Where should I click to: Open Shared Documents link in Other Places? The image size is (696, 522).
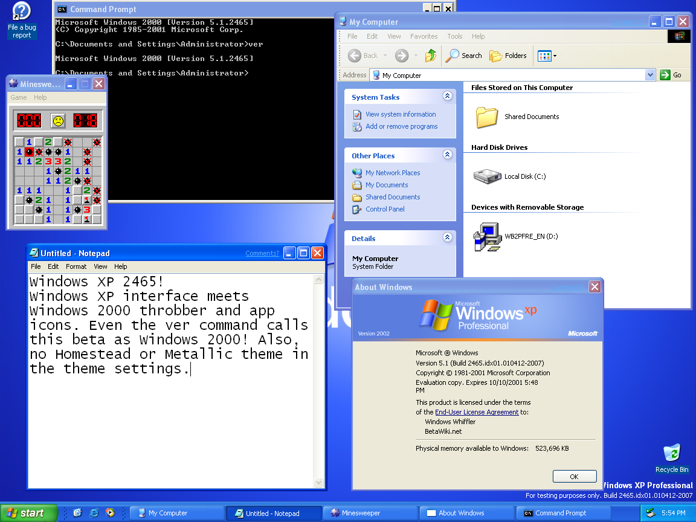coord(392,197)
